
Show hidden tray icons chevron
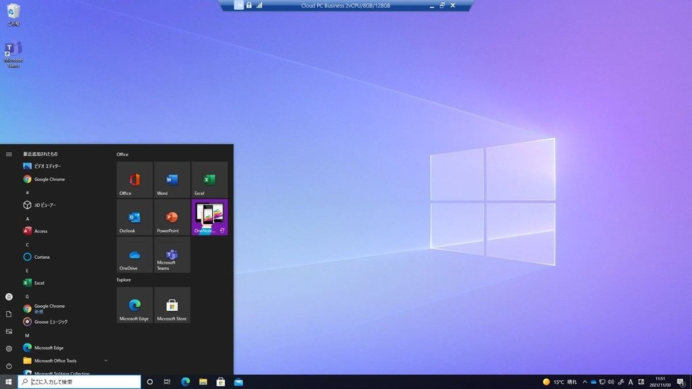585,382
